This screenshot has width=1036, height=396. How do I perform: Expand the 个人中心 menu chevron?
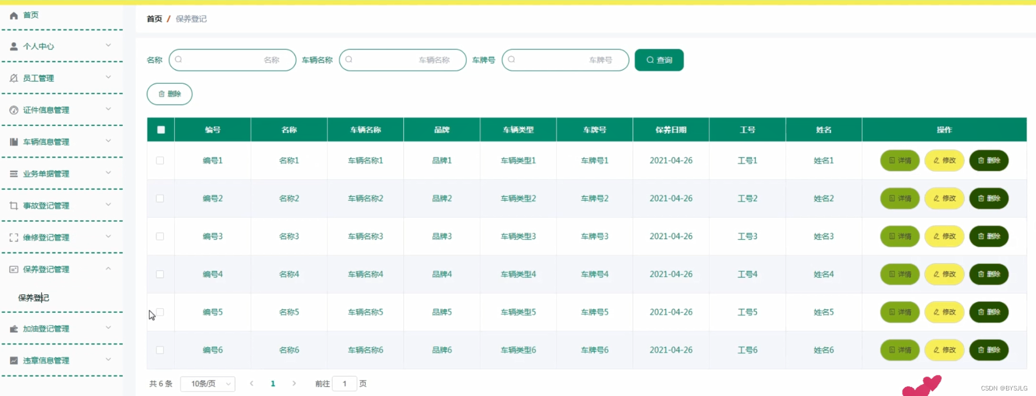point(108,45)
